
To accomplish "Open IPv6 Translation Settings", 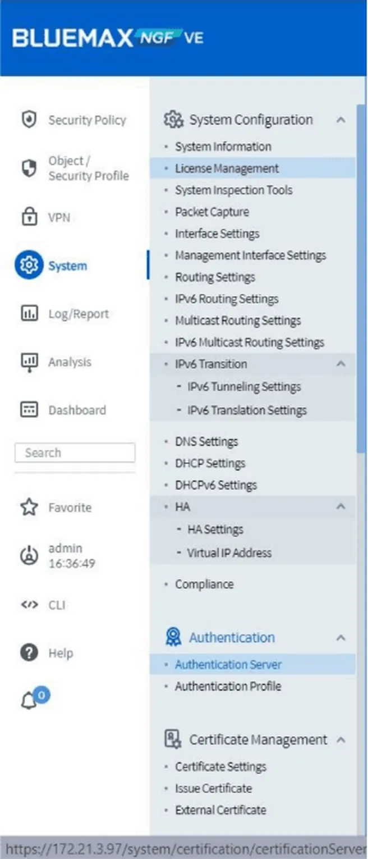I will pyautogui.click(x=247, y=410).
